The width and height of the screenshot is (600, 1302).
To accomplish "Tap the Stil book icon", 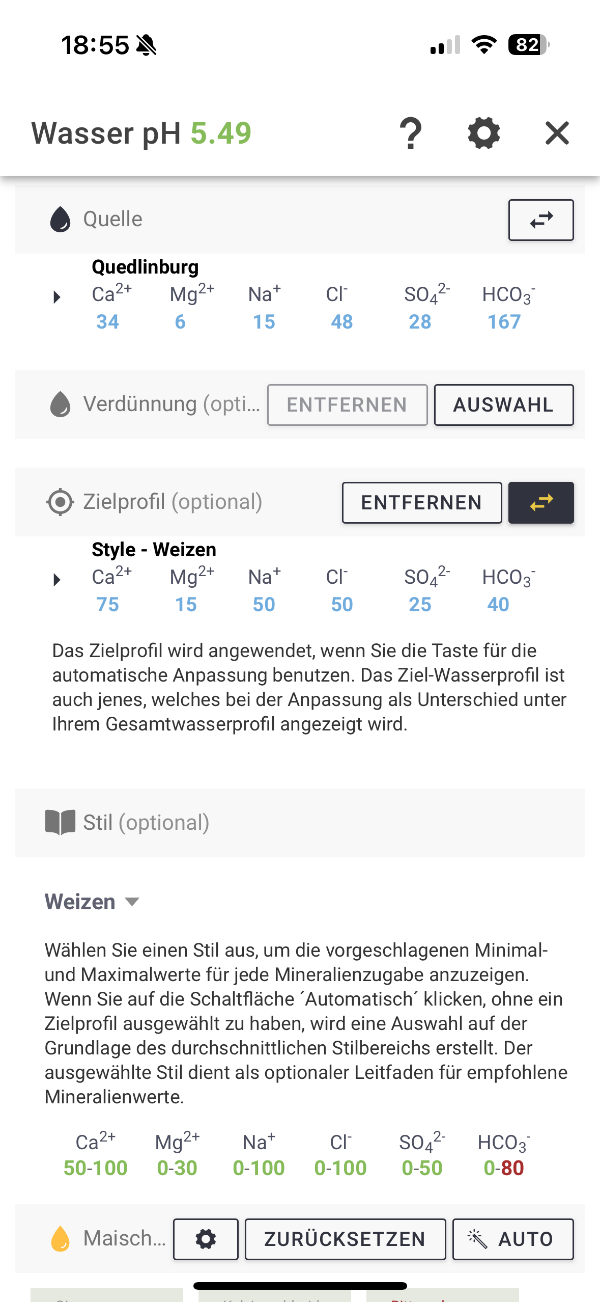I will 60,822.
